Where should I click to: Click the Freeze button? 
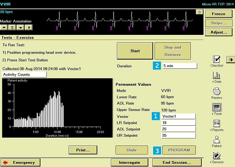[218, 14]
